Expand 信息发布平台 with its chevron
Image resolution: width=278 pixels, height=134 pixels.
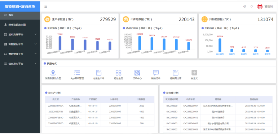35,63
